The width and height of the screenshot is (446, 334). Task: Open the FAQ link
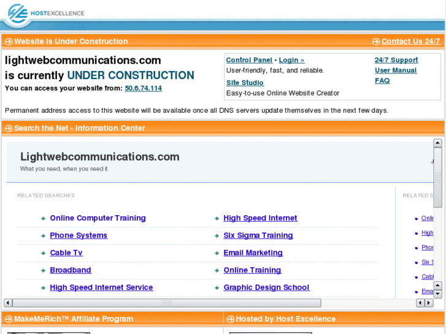[x=382, y=80]
